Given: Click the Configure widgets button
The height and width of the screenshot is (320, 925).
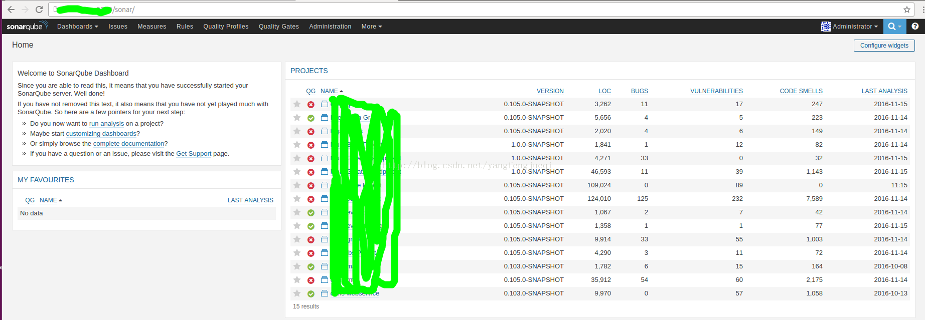Looking at the screenshot, I should (x=884, y=46).
